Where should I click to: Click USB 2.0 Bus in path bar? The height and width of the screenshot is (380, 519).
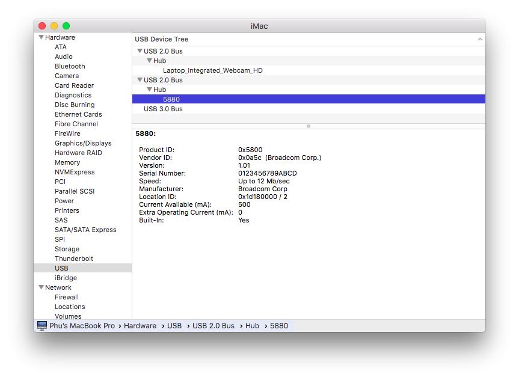[213, 326]
